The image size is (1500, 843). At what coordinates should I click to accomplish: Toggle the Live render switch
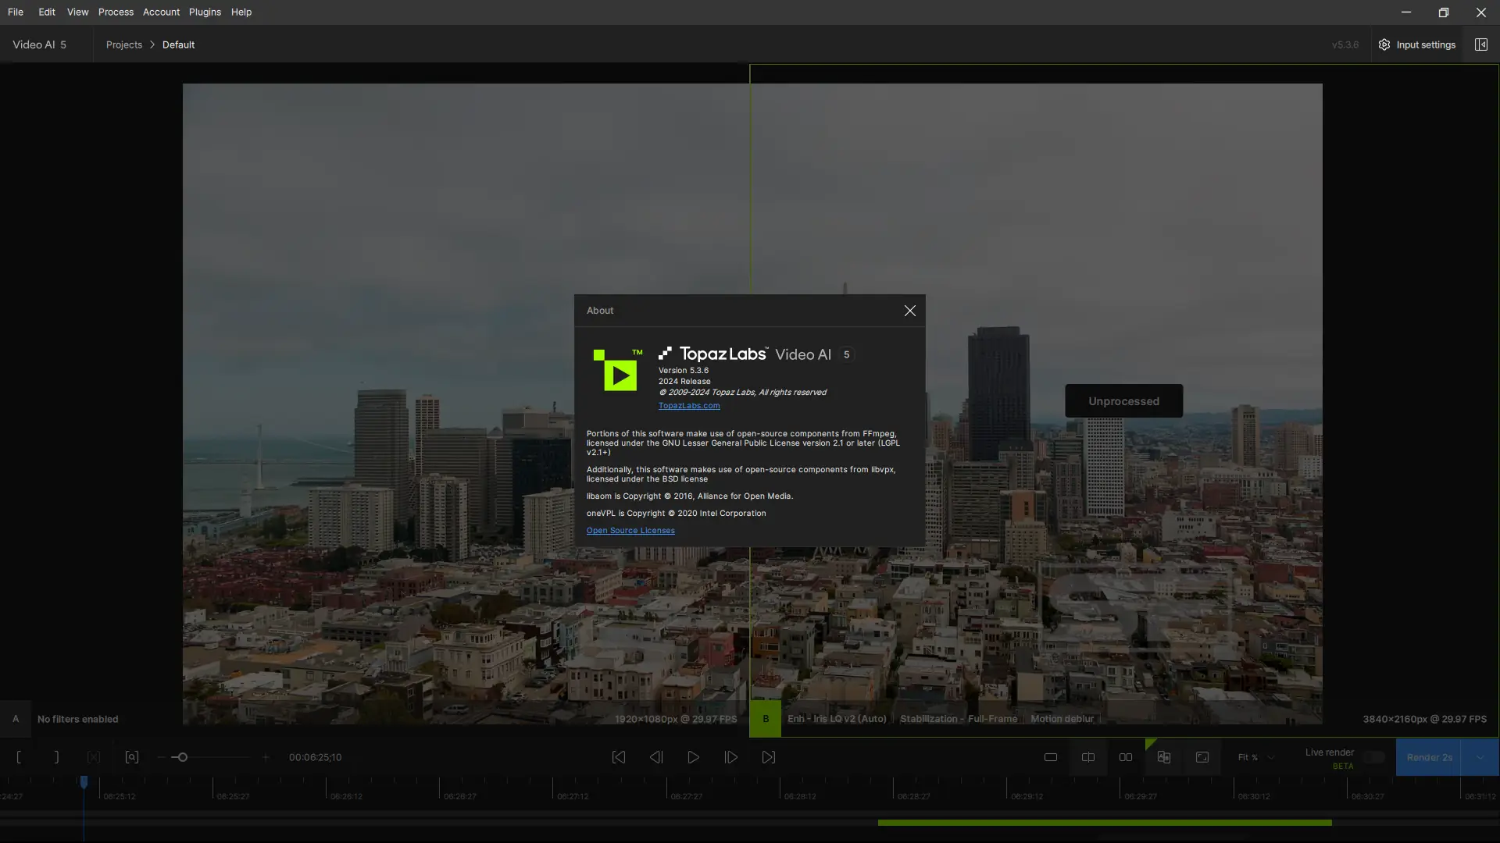pyautogui.click(x=1373, y=757)
